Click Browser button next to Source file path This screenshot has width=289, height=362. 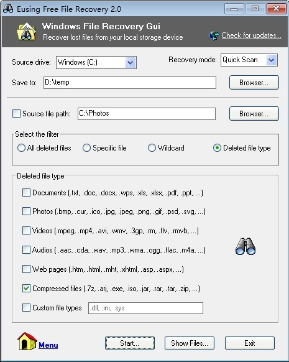pyautogui.click(x=254, y=114)
